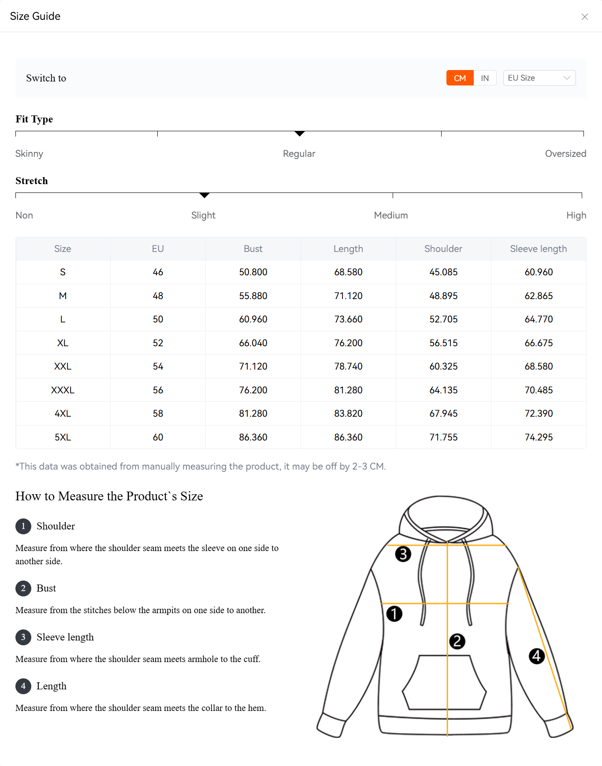Click marker 2 on the hoodie diagram

457,641
